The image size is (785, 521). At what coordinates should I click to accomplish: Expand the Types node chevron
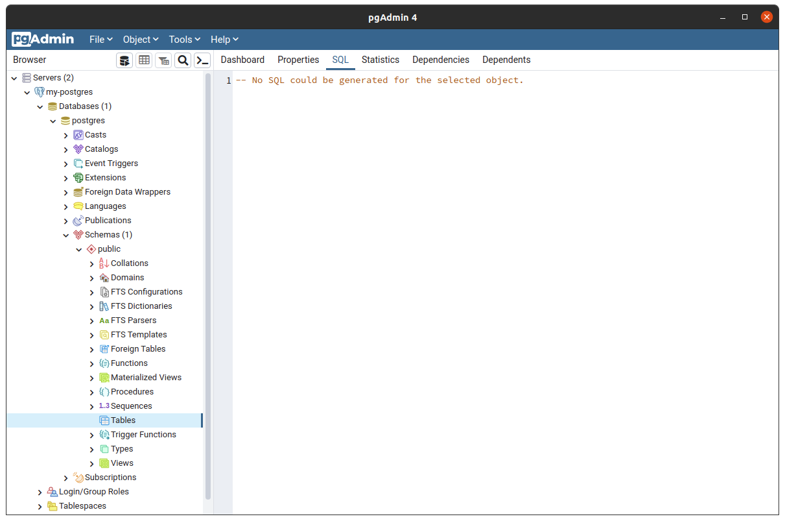click(92, 449)
